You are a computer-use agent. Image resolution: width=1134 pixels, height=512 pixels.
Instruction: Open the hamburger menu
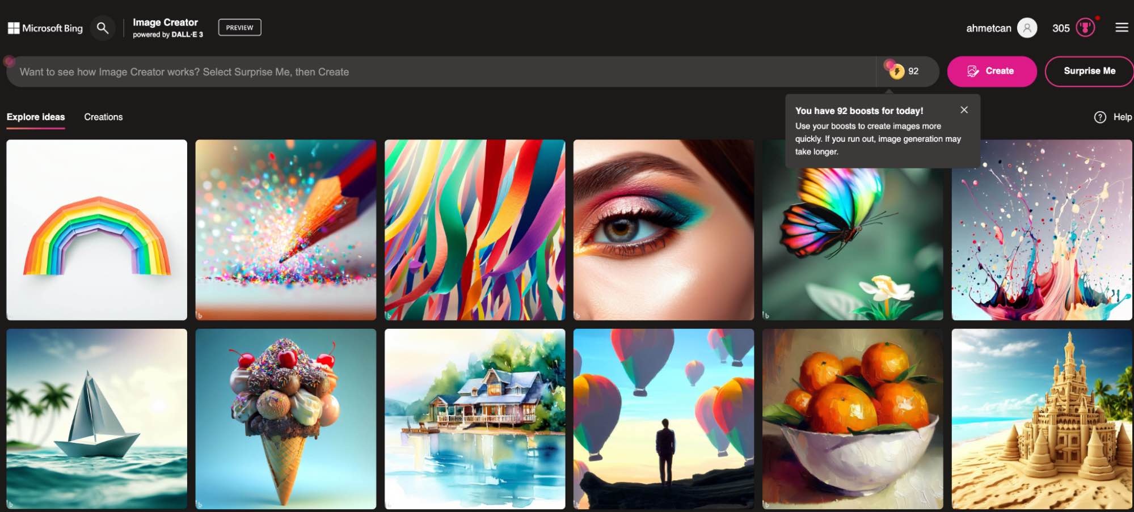click(1122, 27)
